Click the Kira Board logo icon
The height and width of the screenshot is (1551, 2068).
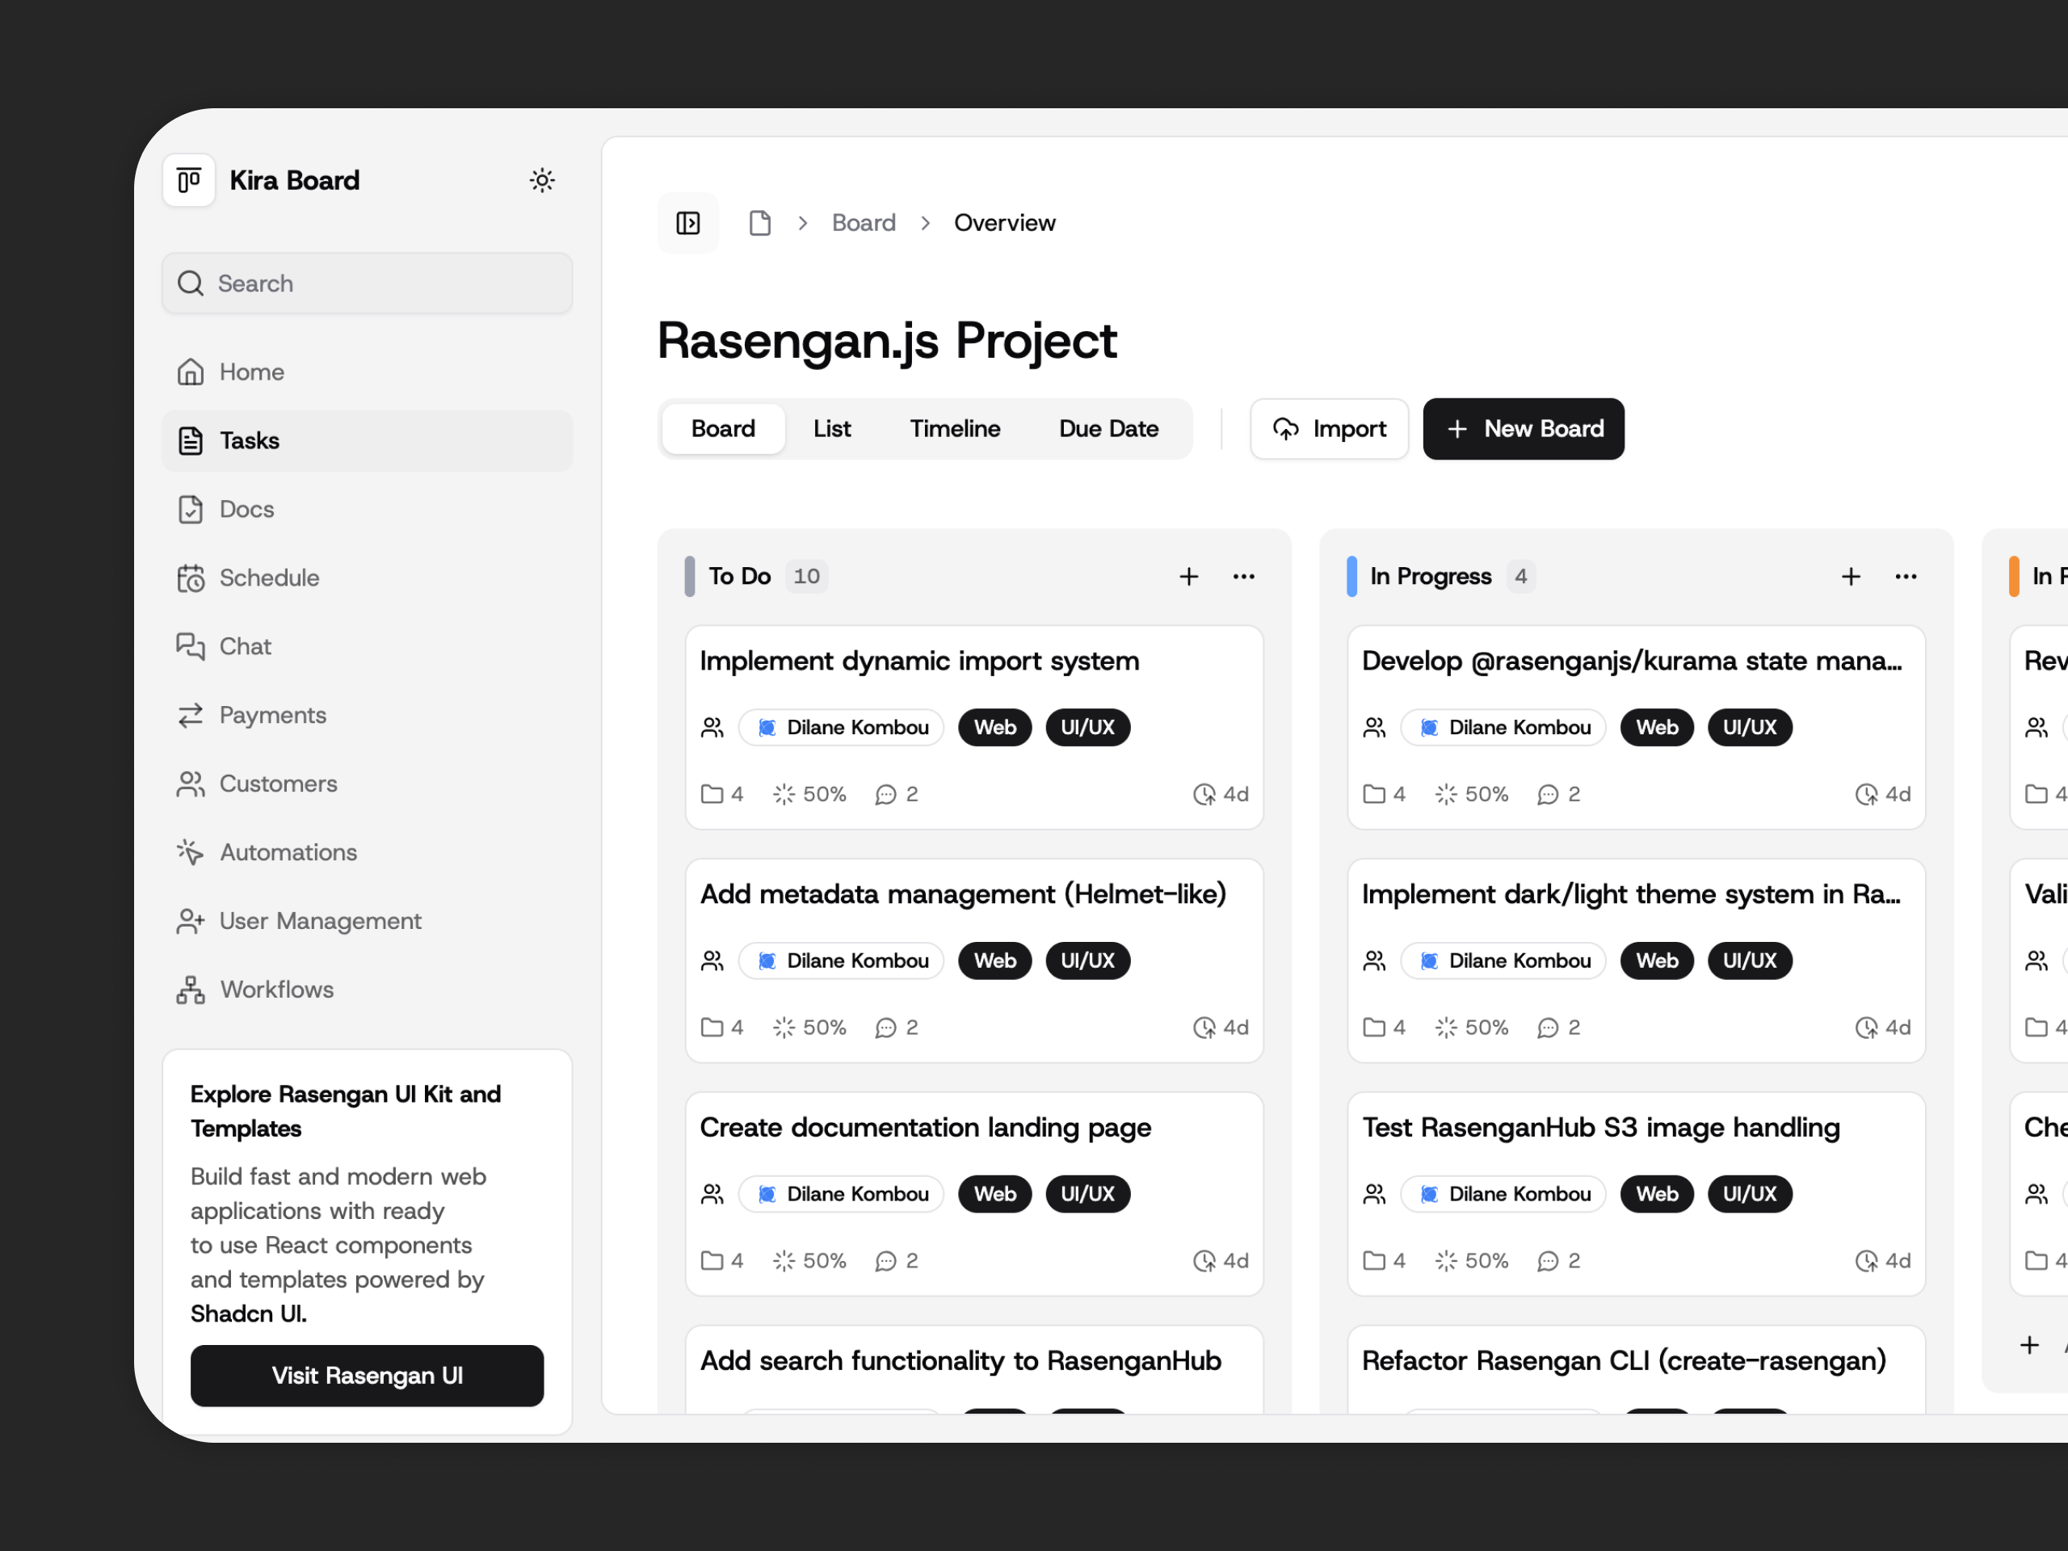190,180
